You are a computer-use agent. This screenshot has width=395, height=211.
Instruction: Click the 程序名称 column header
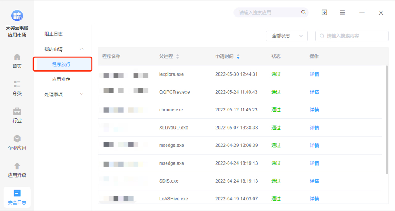coord(111,56)
